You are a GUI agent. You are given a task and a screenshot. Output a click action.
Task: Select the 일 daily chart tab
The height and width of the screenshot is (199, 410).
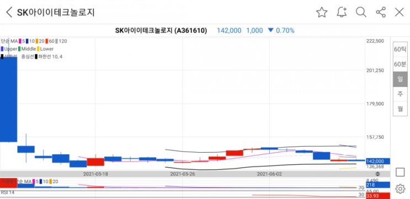click(x=400, y=79)
